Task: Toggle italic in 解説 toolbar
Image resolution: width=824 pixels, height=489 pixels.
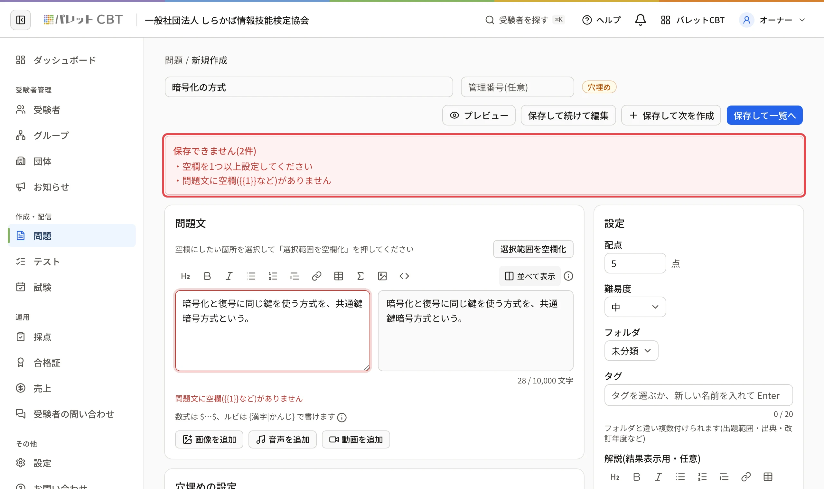Action: coord(658,477)
